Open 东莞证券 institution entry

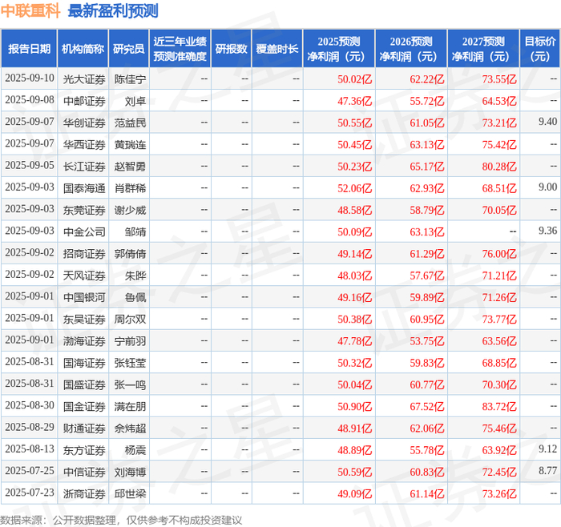84,210
